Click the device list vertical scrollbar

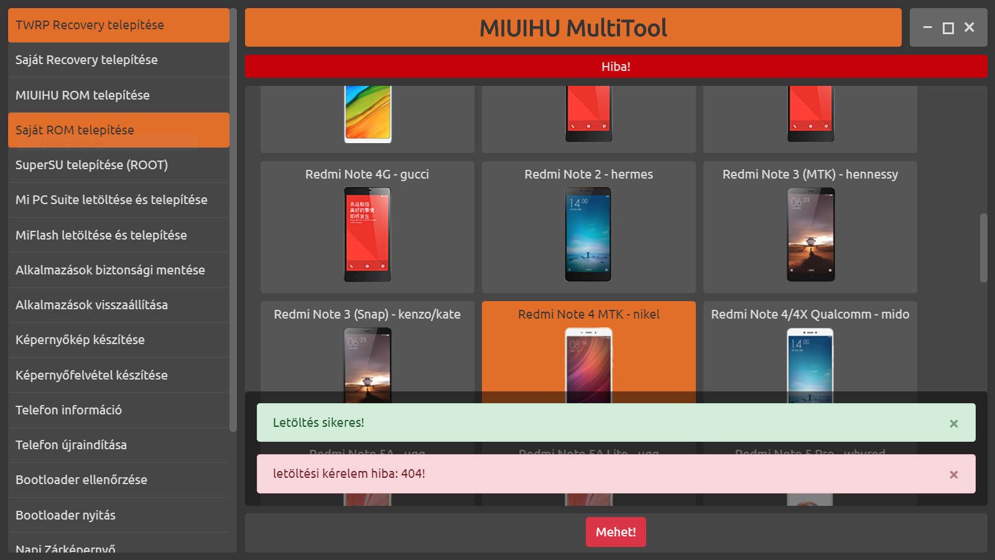[983, 248]
